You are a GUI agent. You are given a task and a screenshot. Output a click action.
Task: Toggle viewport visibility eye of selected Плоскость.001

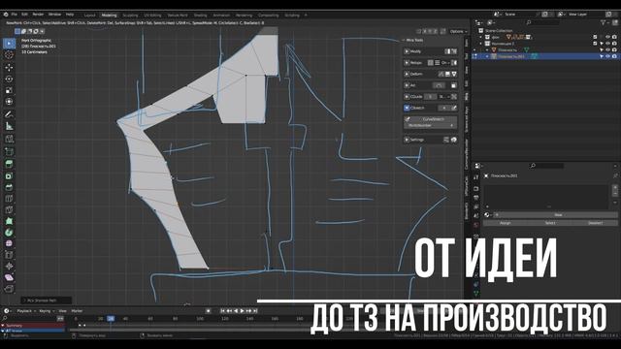pos(607,56)
